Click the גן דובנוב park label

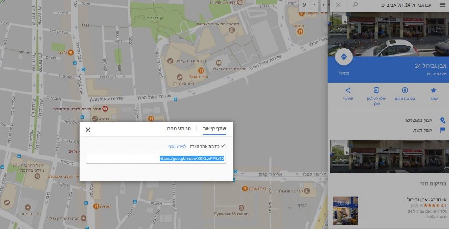[x=155, y=18]
